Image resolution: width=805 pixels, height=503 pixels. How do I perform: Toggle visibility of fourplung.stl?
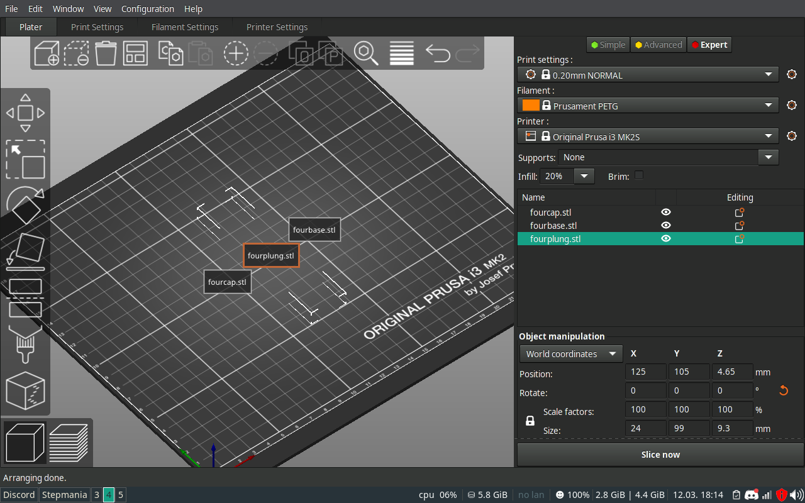point(665,238)
